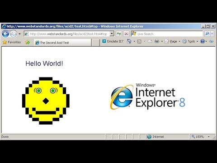Click the green Refresh arrows button

pyautogui.click(x=119, y=34)
